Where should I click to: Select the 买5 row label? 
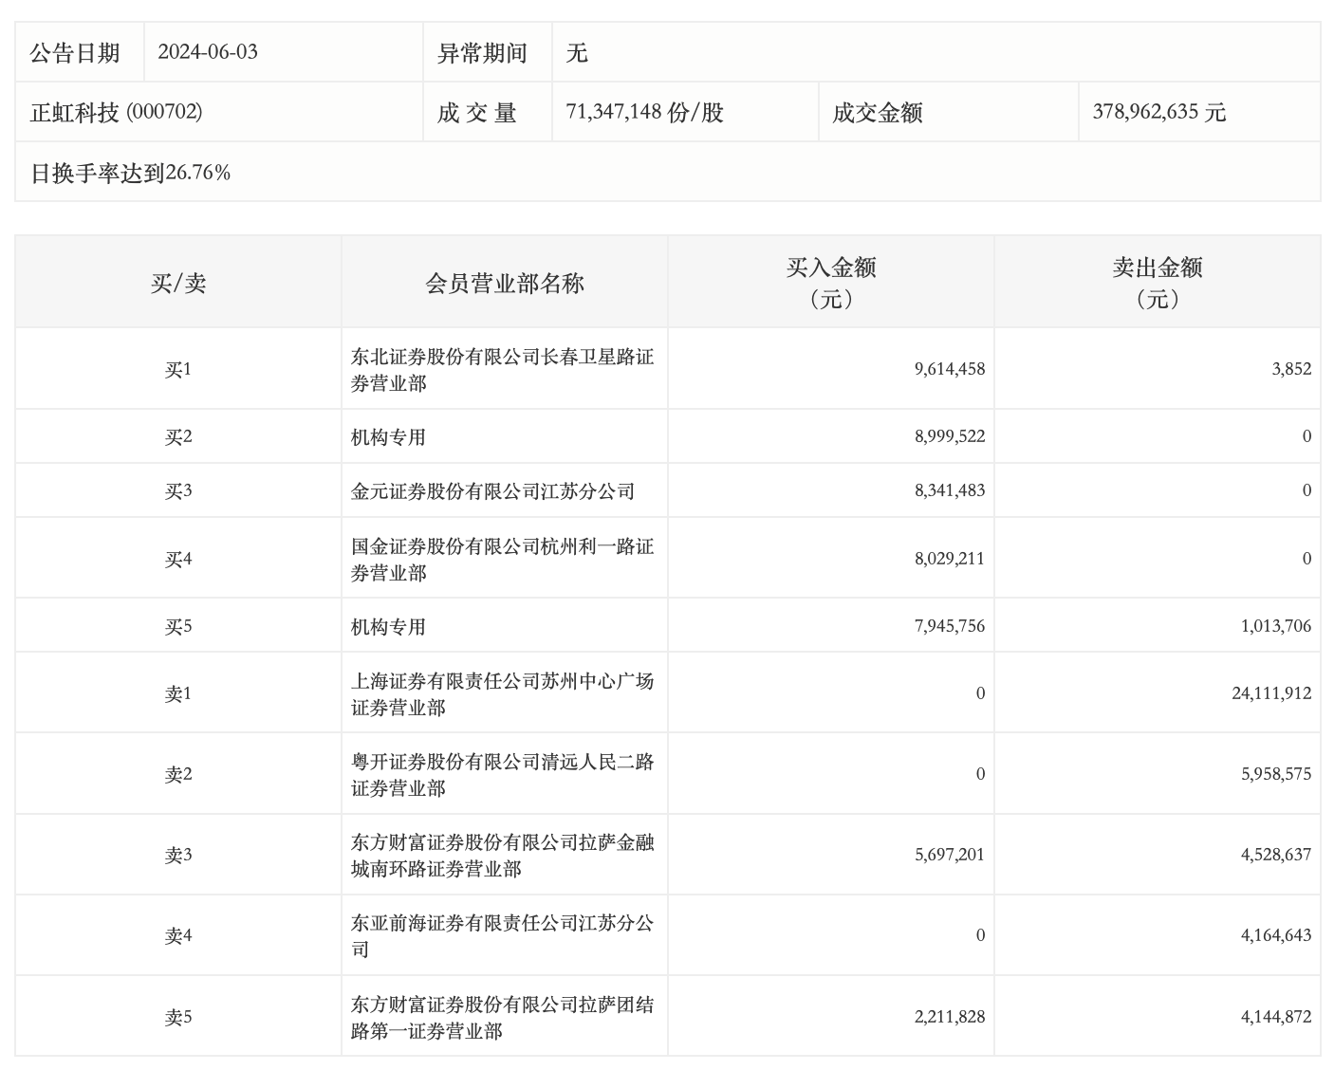coord(178,626)
